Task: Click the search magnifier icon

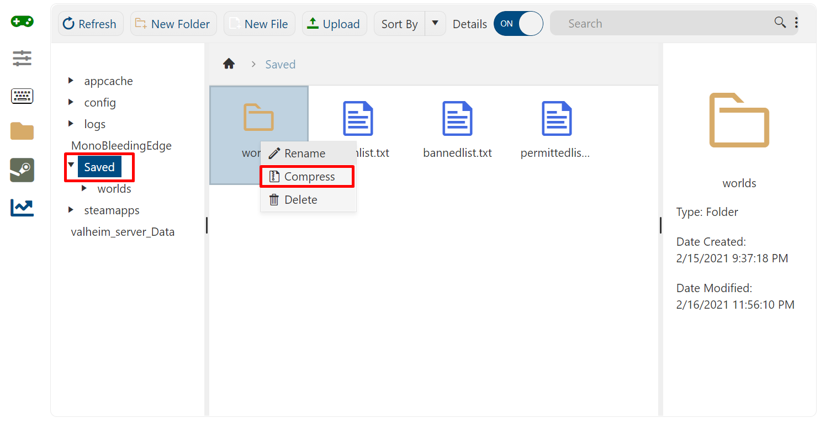Action: click(780, 23)
